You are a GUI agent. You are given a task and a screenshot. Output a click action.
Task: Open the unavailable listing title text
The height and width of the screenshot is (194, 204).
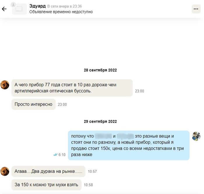[x=61, y=12]
